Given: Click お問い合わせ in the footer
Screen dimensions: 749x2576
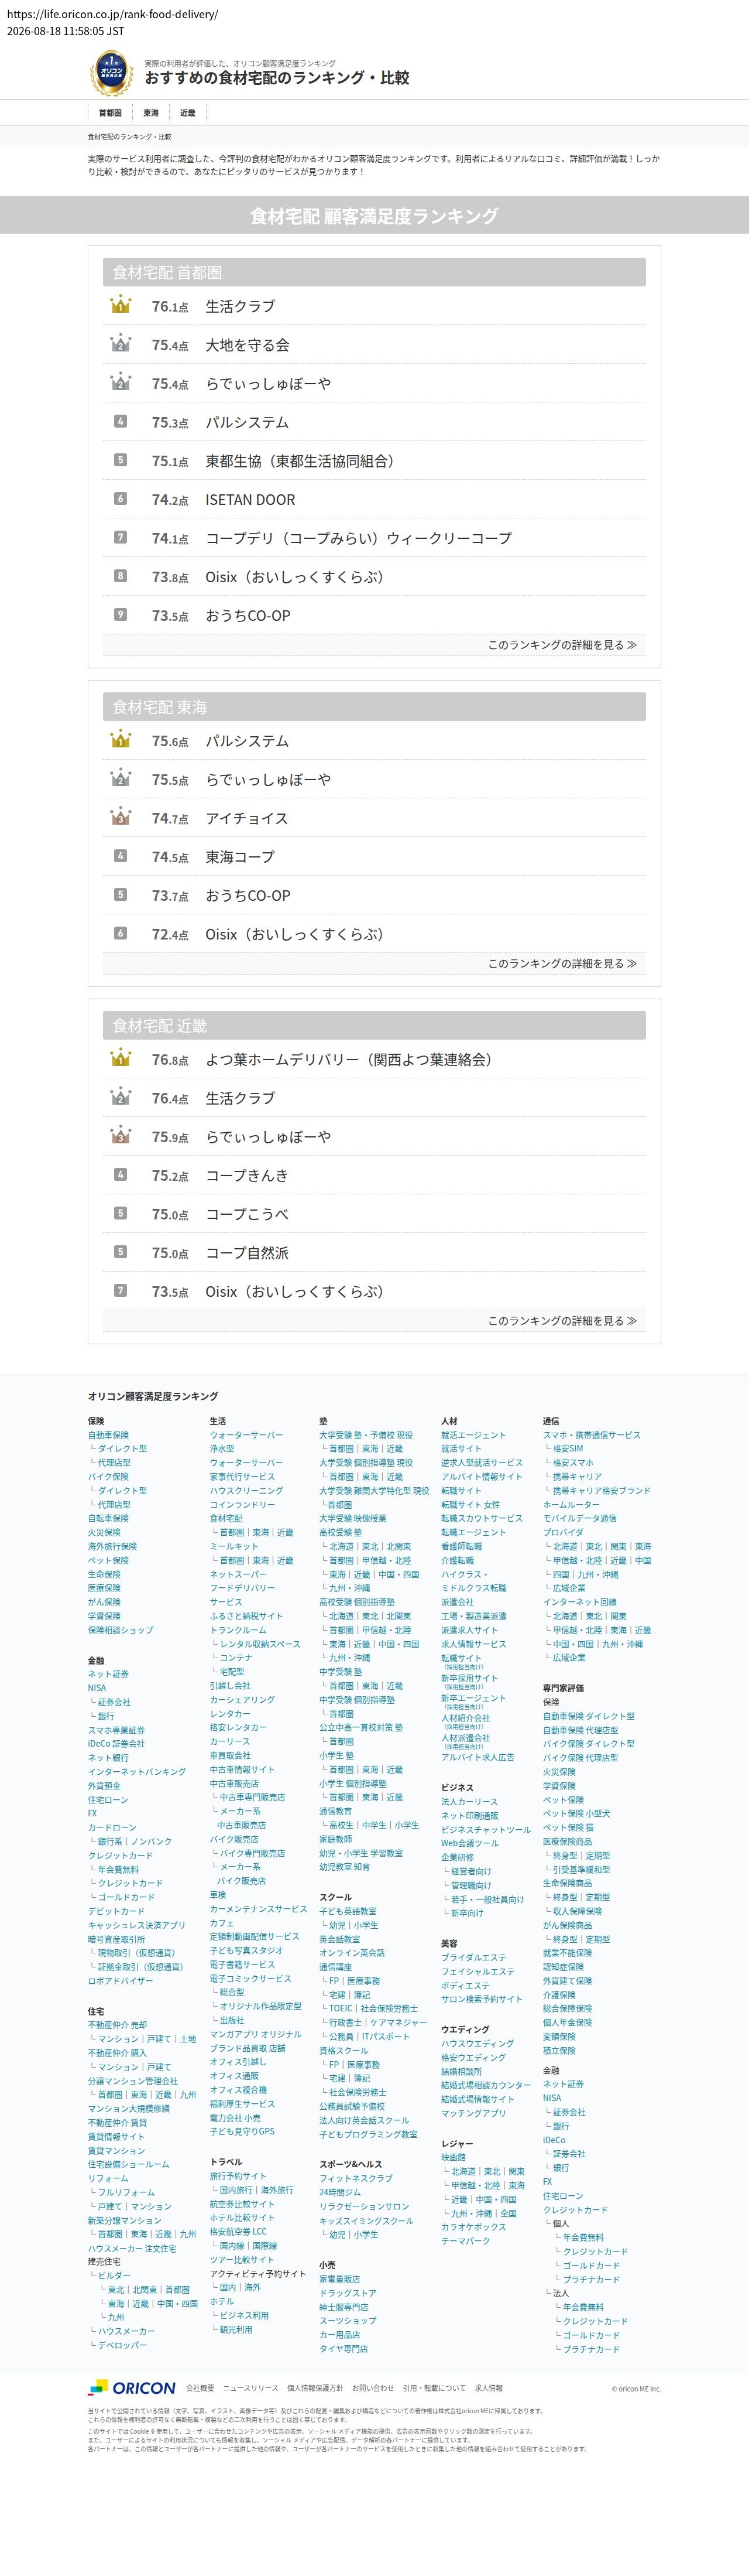Looking at the screenshot, I should 373,2388.
